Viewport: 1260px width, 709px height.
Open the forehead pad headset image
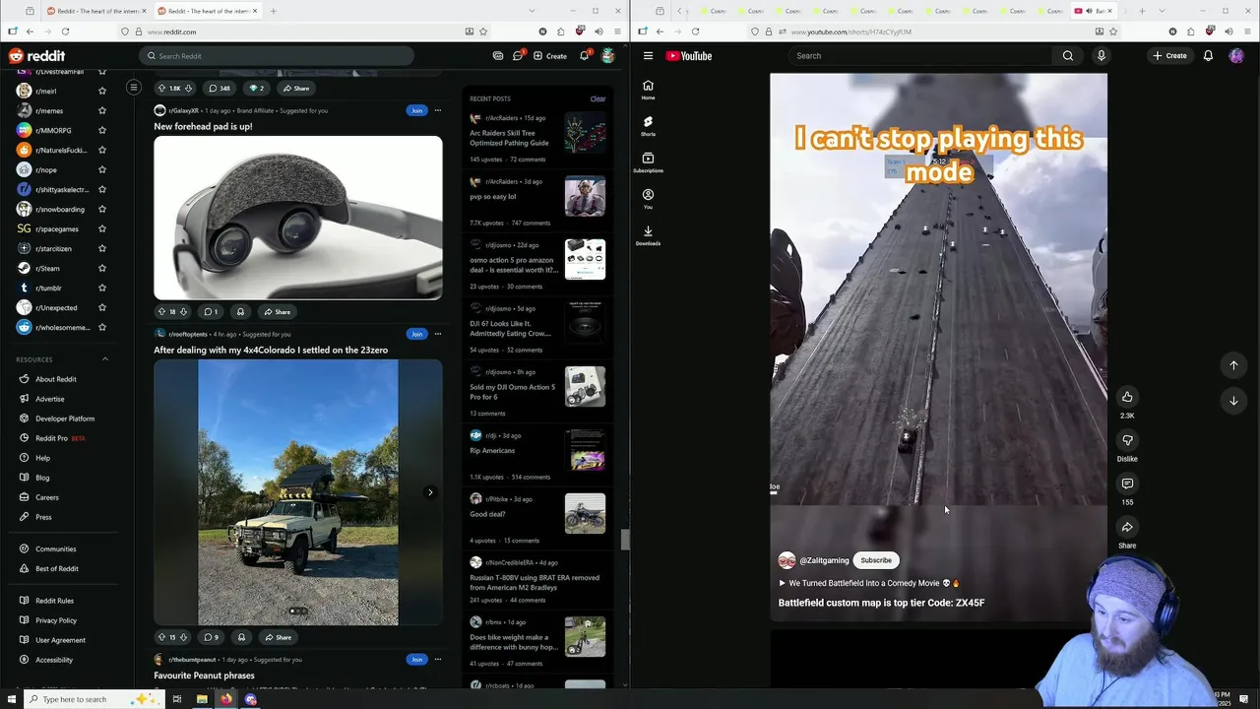pyautogui.click(x=298, y=218)
